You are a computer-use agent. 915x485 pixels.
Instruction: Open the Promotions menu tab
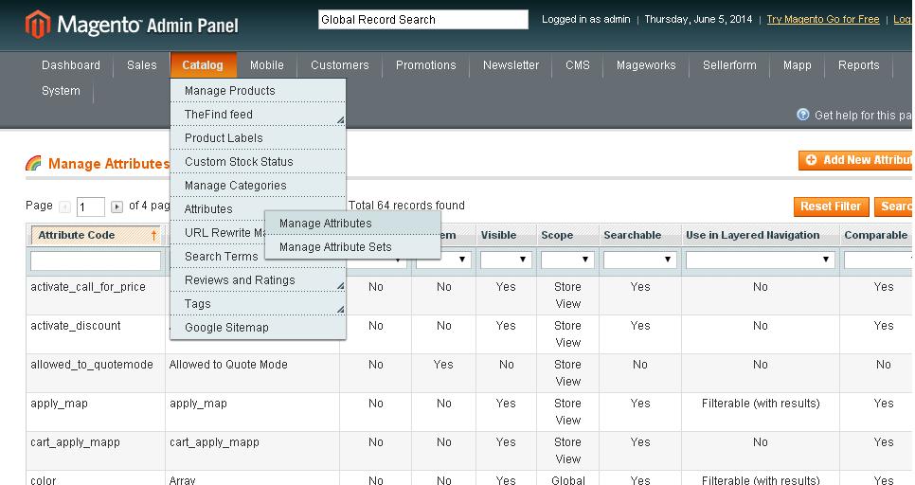pos(425,65)
